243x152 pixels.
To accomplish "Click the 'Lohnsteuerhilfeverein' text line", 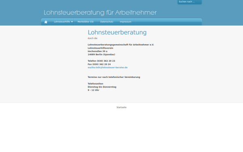I will tap(100, 48).
